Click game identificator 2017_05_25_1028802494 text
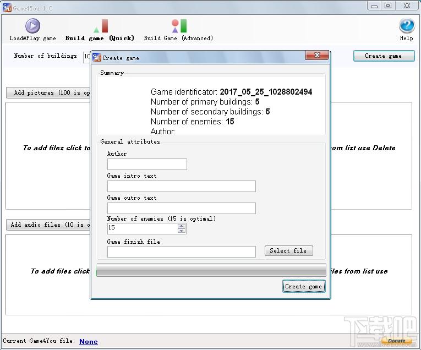 pyautogui.click(x=266, y=92)
